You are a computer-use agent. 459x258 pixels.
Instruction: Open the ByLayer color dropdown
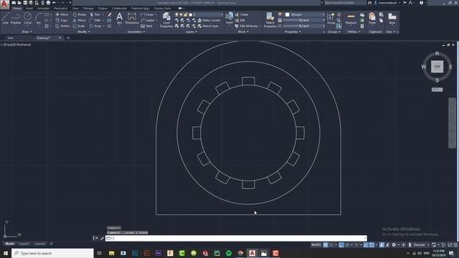pyautogui.click(x=305, y=14)
